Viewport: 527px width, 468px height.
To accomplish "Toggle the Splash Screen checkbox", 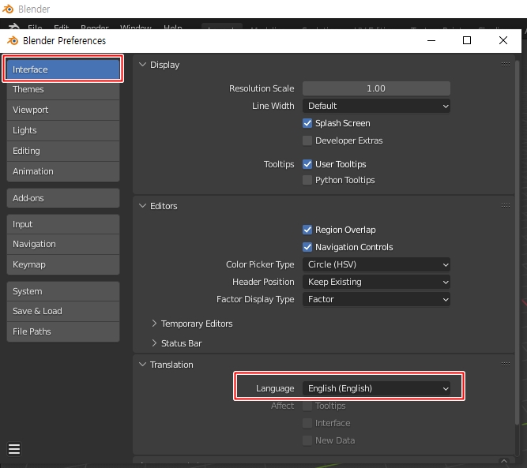I will [x=307, y=123].
